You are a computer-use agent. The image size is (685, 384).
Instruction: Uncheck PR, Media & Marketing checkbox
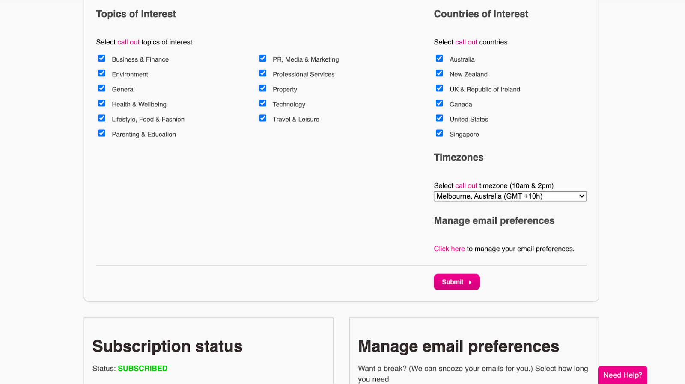pos(263,59)
